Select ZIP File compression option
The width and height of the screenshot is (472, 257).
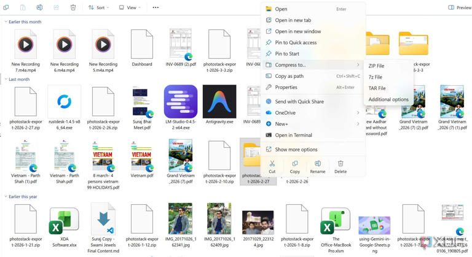(x=388, y=66)
